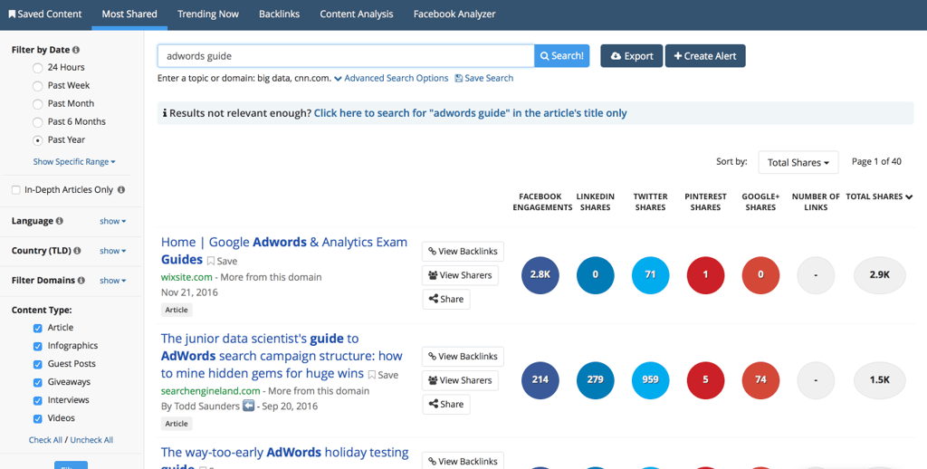
Task: Click the Country (TLD) info icon
Action: tap(78, 251)
